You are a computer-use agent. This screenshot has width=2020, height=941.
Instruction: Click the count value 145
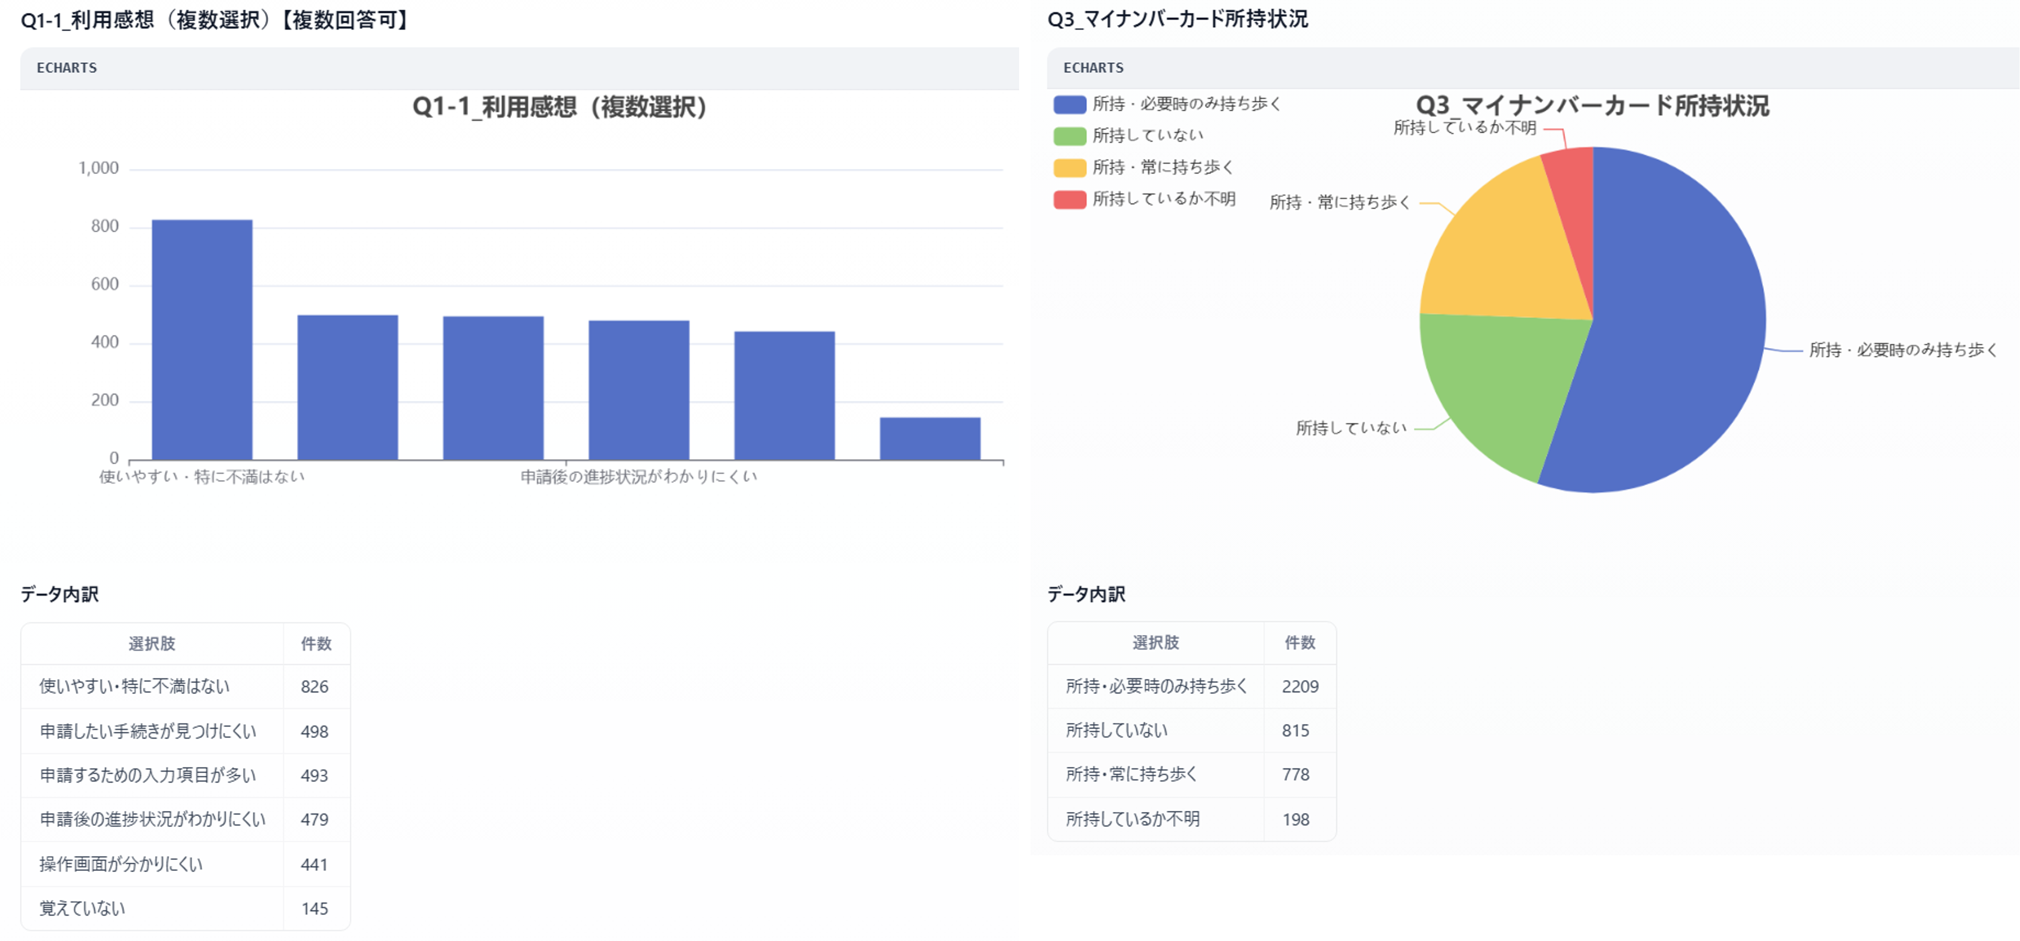tap(315, 908)
